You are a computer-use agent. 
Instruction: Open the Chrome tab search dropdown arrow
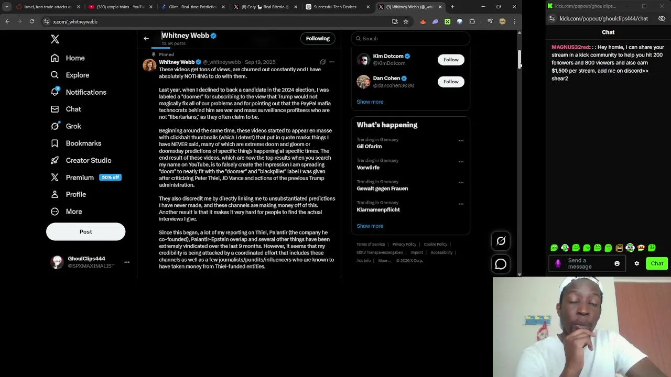click(x=7, y=7)
